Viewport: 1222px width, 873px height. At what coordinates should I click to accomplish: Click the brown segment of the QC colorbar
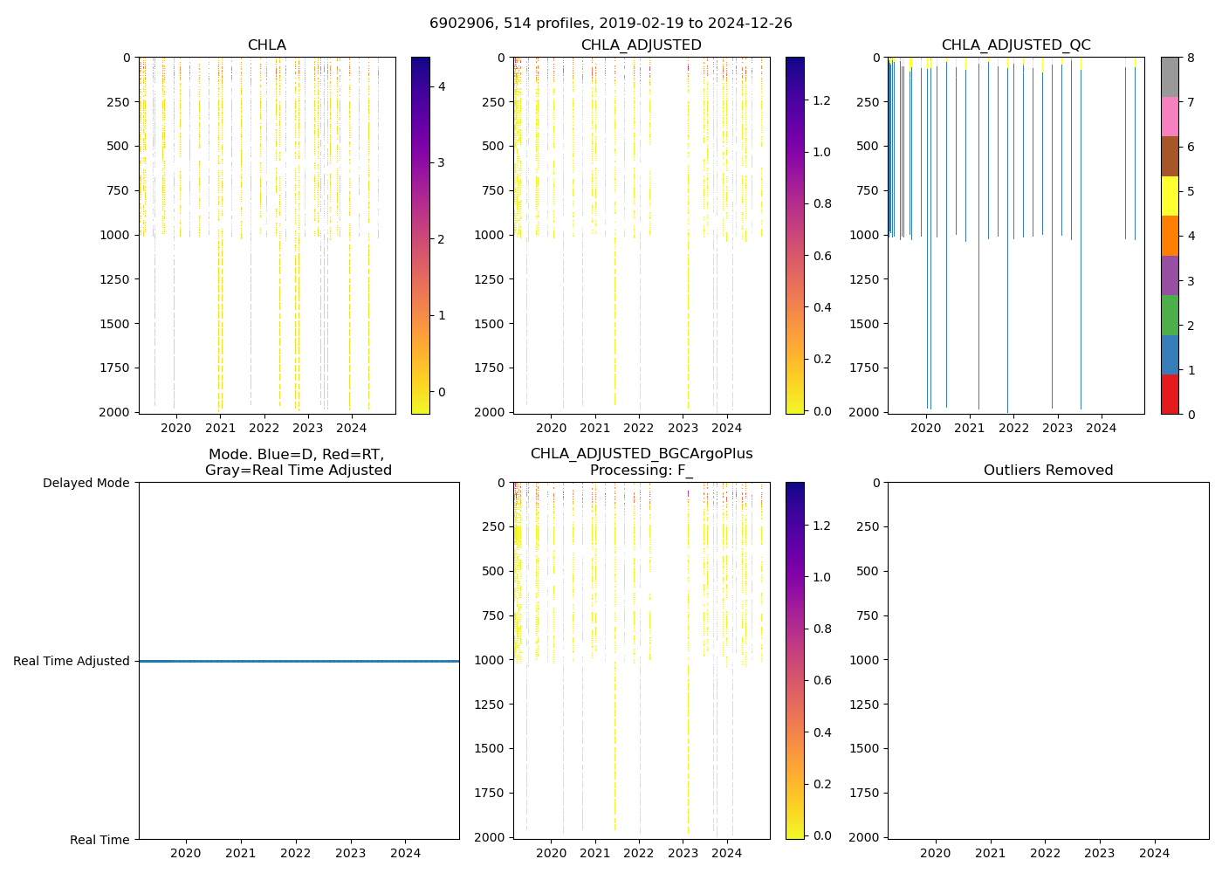coord(1170,156)
